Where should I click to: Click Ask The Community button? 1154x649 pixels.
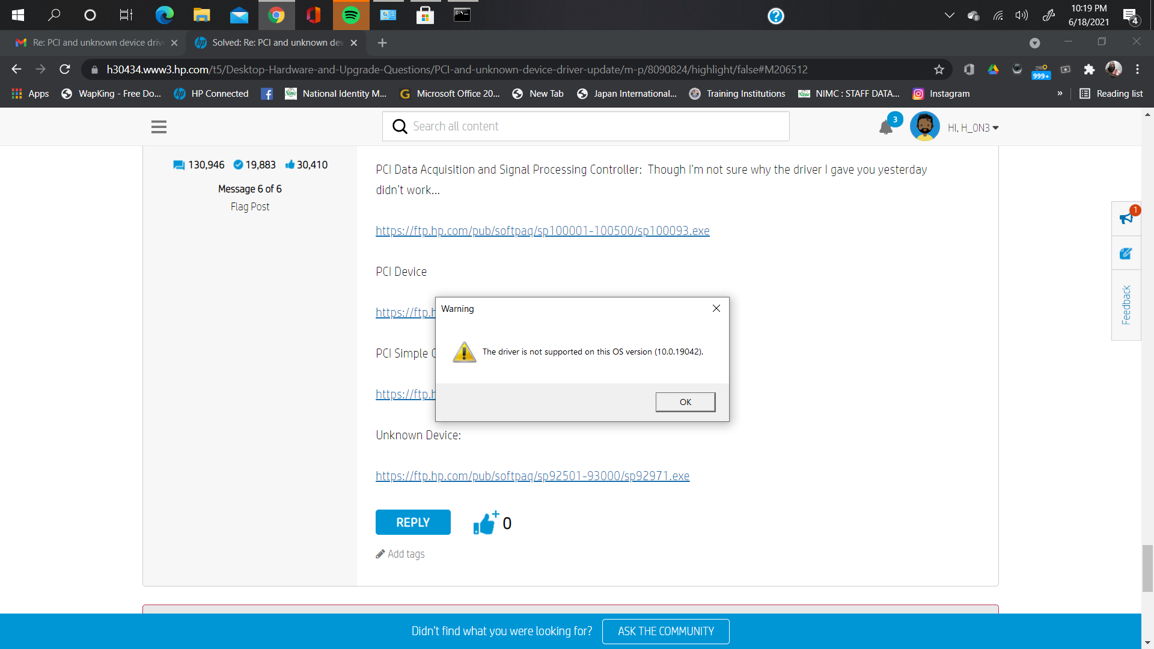[665, 632]
